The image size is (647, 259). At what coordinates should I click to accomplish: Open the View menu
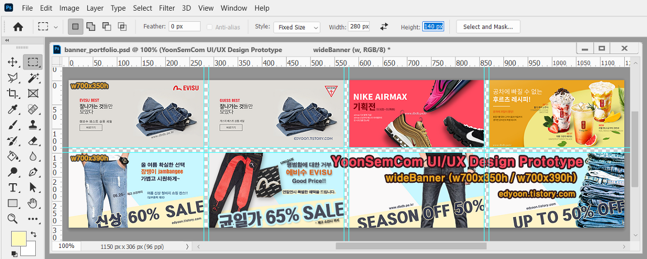206,8
